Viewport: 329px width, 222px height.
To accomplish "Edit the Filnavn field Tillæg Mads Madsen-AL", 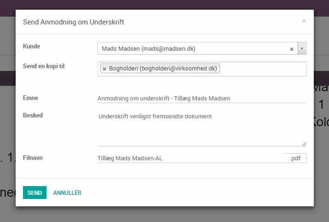I will [x=190, y=158].
